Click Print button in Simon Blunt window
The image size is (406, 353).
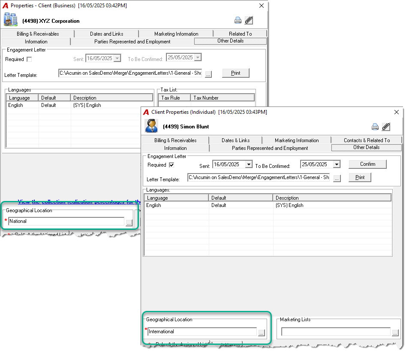click(x=360, y=177)
